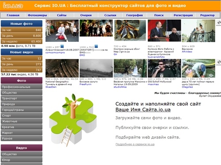Image resolution: width=221 pixels, height=165 pixels.
Task: Refresh the video thumbnails row
Action: (x=219, y=62)
